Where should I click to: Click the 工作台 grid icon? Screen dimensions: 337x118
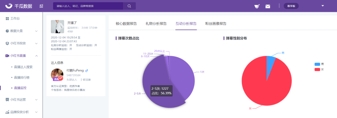click(7, 19)
